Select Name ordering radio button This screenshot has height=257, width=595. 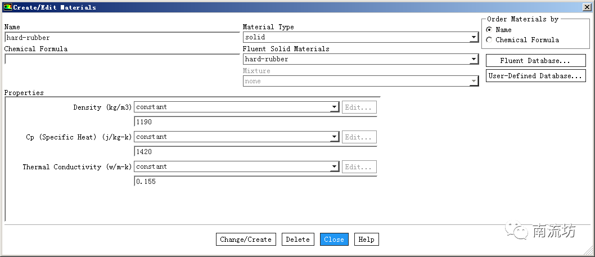(x=489, y=30)
